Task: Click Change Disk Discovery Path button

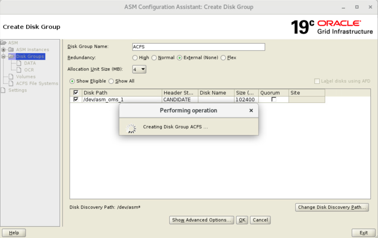Action: 332,207
